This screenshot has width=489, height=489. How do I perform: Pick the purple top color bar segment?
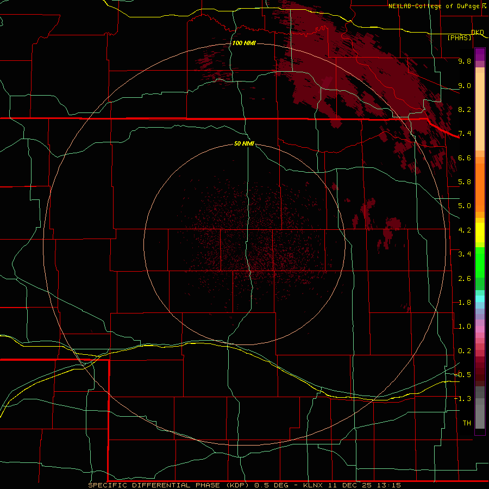[480, 54]
